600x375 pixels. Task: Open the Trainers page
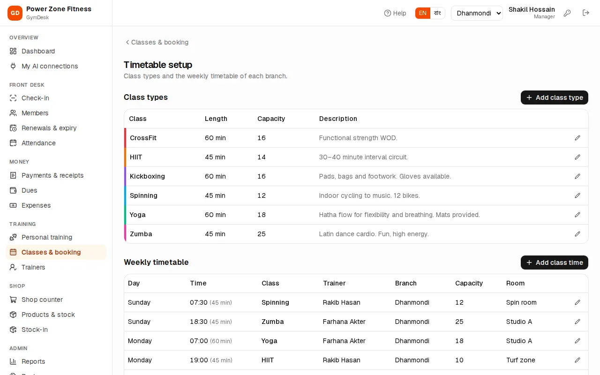pos(56,267)
